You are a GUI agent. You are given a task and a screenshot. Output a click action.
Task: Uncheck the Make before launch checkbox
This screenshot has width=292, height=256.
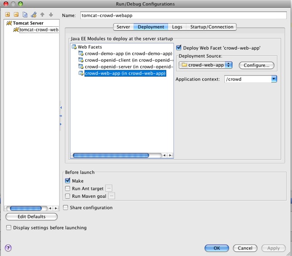68,181
